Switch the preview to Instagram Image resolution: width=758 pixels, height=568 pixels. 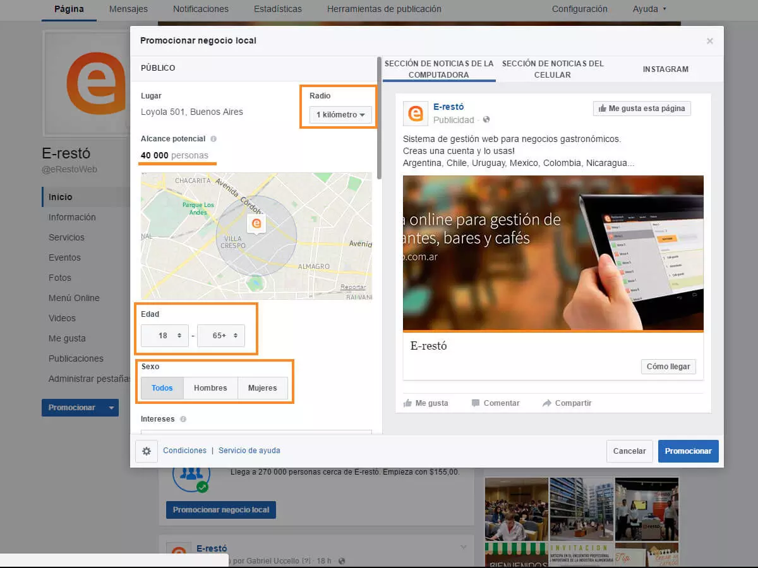[666, 69]
